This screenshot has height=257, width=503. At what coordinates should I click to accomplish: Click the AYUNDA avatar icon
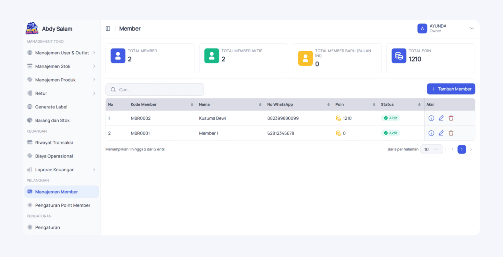coord(422,28)
